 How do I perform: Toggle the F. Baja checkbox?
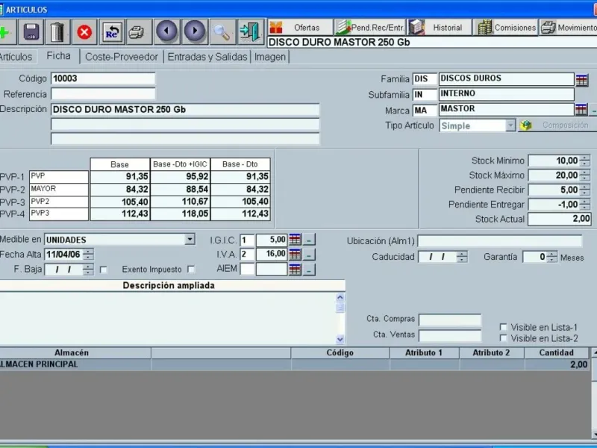tap(103, 270)
